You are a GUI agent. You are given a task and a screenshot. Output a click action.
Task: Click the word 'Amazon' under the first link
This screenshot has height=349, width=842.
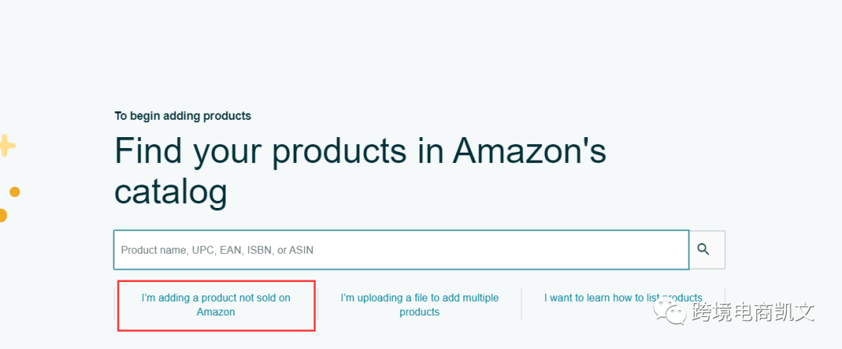tap(216, 312)
